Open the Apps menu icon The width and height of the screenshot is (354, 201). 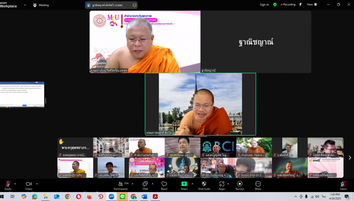point(222,184)
